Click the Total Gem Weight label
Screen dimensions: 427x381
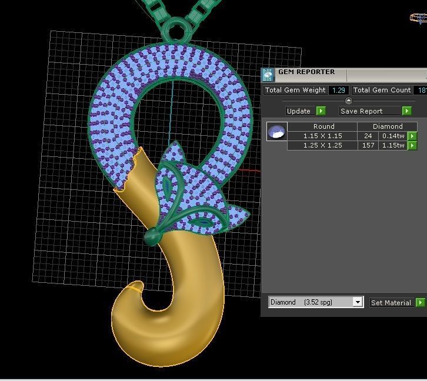[295, 90]
